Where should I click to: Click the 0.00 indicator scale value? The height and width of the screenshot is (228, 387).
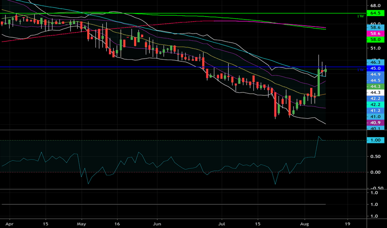375,172
